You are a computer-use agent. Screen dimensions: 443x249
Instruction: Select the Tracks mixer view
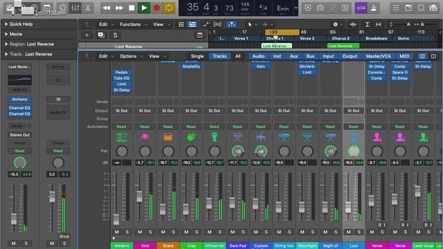click(219, 56)
